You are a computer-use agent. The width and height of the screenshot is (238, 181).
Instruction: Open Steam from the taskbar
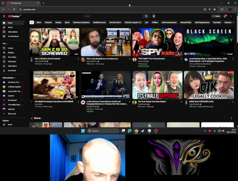click(143, 131)
